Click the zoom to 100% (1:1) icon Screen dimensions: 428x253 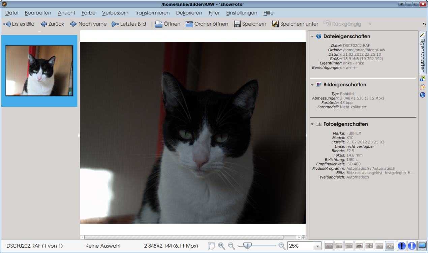[x=221, y=246]
